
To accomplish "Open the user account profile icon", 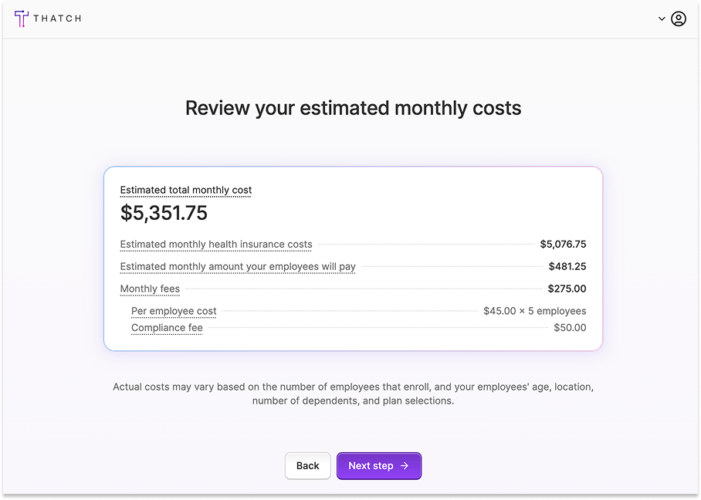I will (678, 19).
